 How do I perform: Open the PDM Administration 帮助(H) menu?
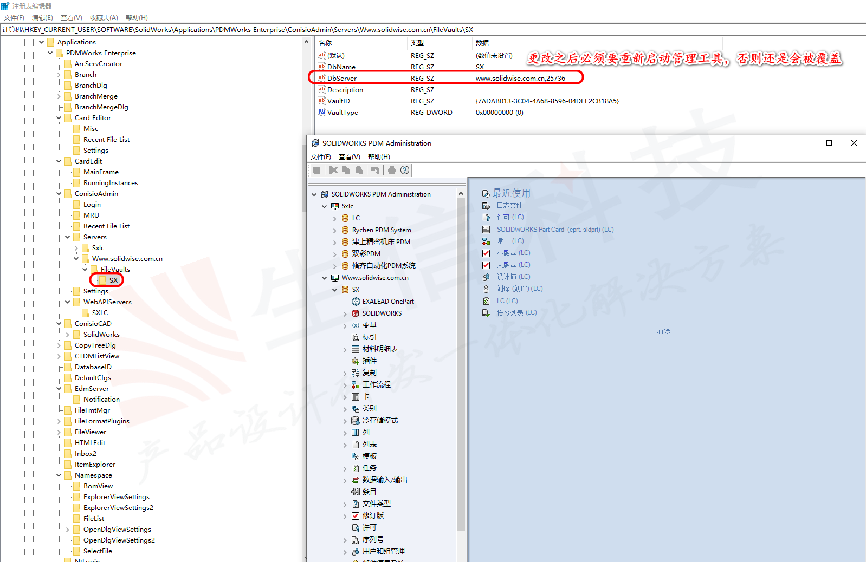coord(379,157)
